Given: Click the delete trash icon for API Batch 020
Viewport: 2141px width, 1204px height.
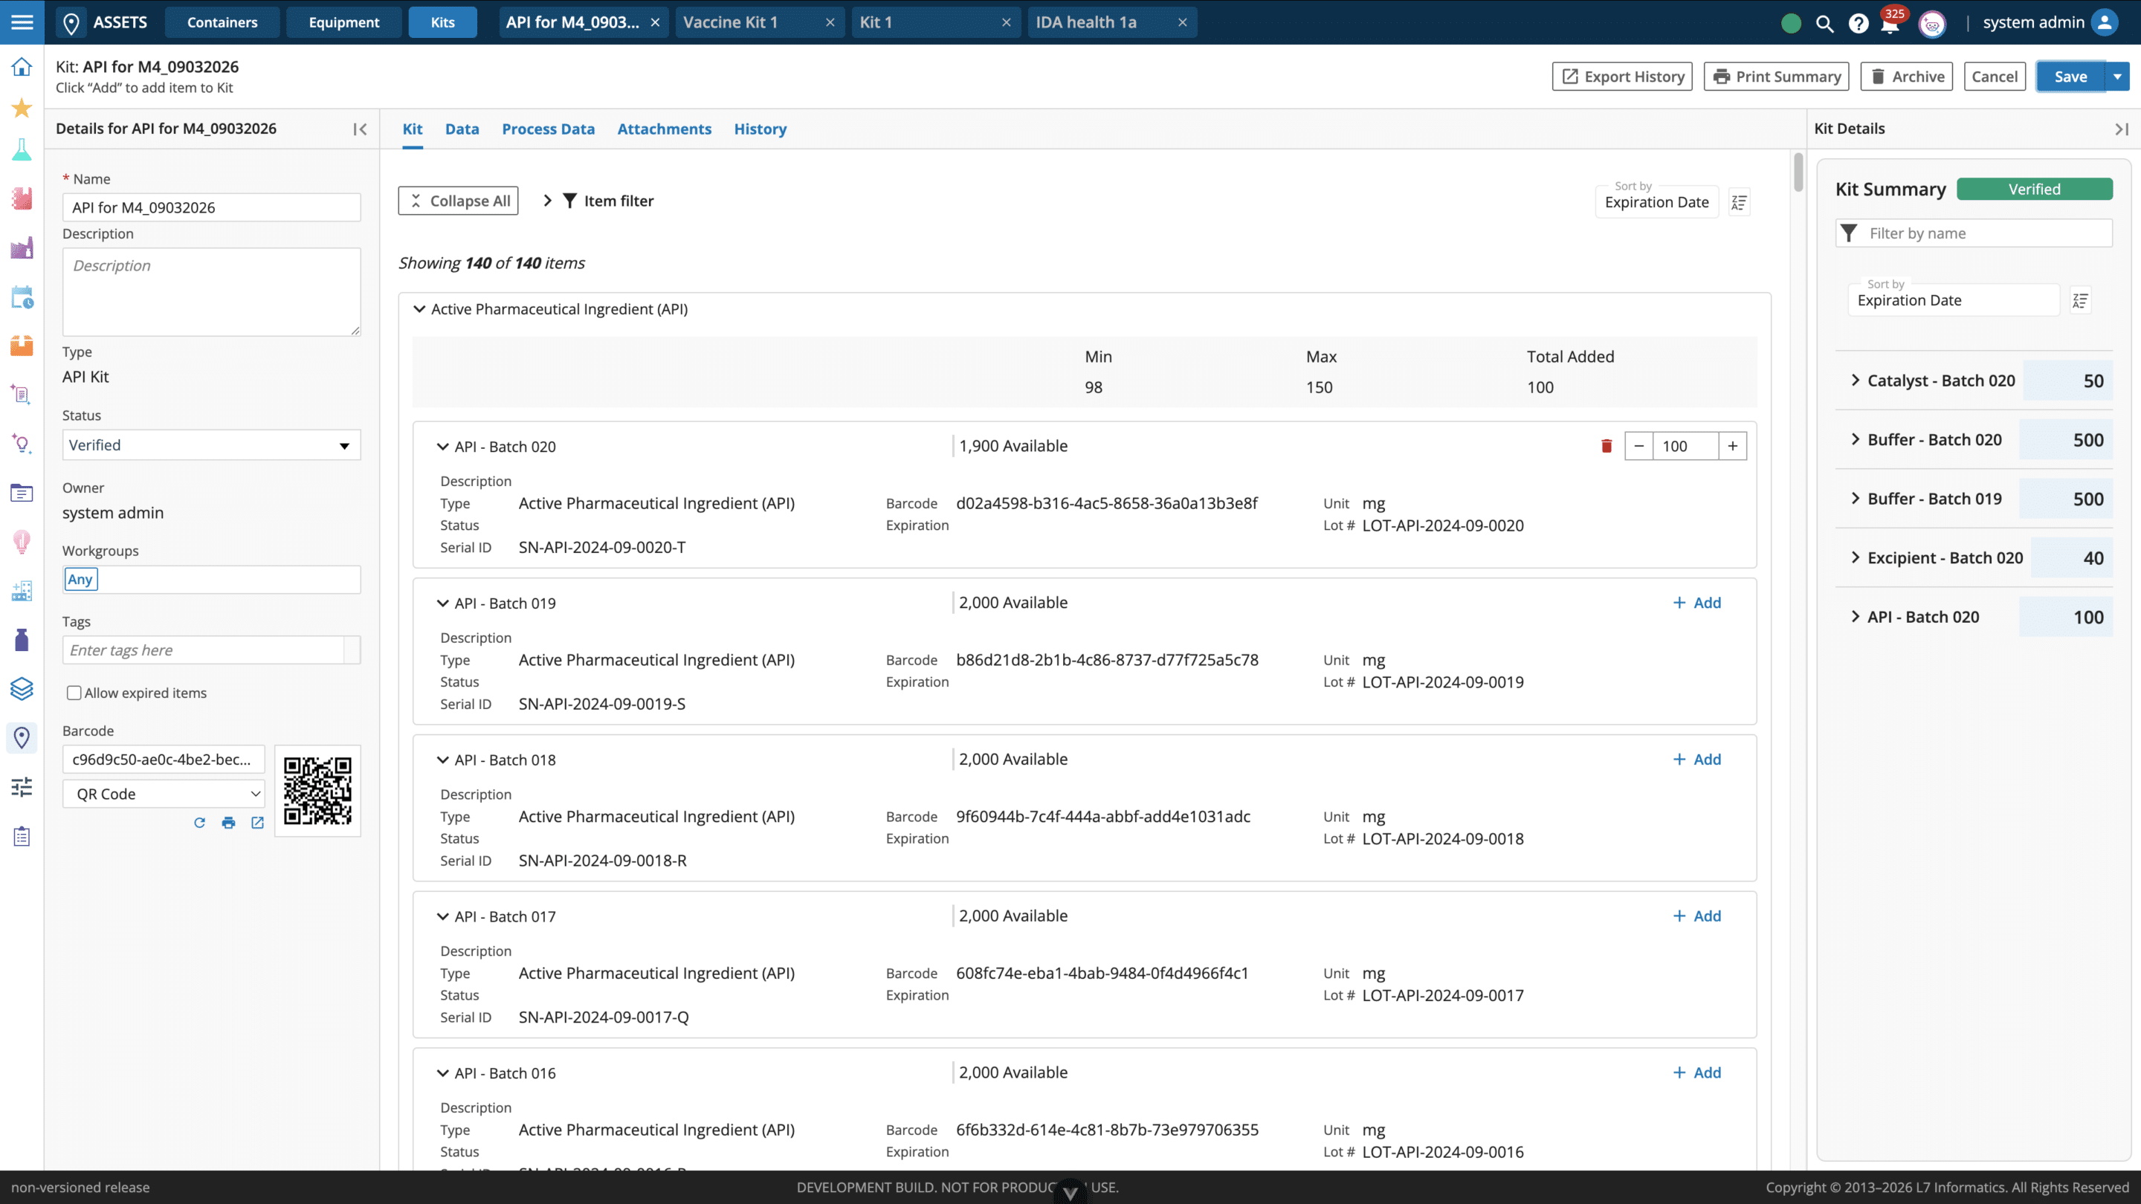Looking at the screenshot, I should point(1606,446).
